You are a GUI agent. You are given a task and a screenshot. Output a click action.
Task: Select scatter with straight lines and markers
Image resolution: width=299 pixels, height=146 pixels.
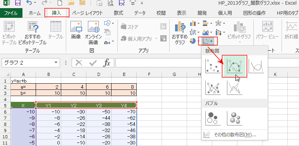click(x=213, y=88)
